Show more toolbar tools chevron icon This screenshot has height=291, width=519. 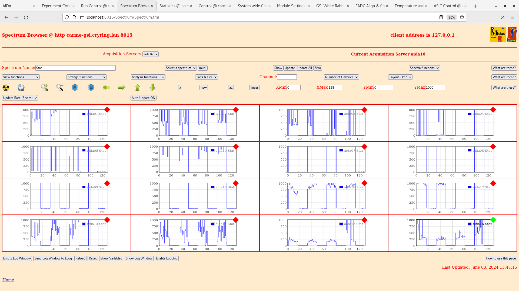[x=503, y=17]
